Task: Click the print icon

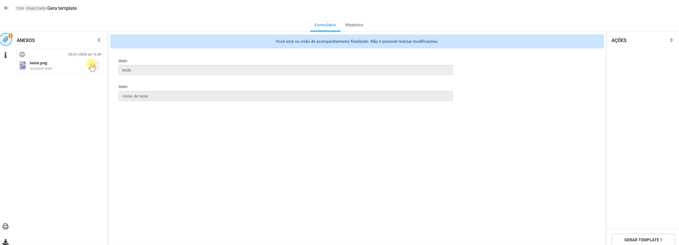Action: 5,226
